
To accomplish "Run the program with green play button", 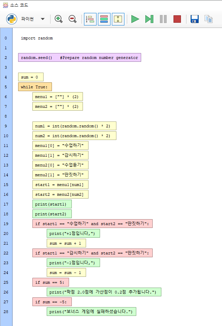I will (x=135, y=19).
